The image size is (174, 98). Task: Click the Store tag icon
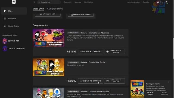tap(5, 11)
